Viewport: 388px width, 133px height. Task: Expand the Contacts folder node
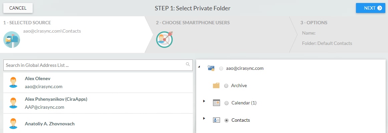pyautogui.click(x=204, y=118)
